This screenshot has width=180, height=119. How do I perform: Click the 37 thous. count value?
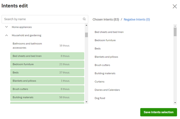65,72
